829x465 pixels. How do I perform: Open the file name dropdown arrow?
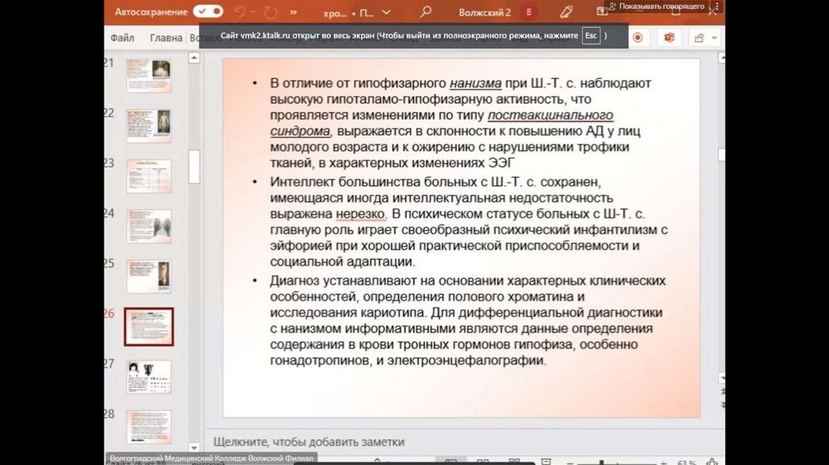click(x=386, y=13)
